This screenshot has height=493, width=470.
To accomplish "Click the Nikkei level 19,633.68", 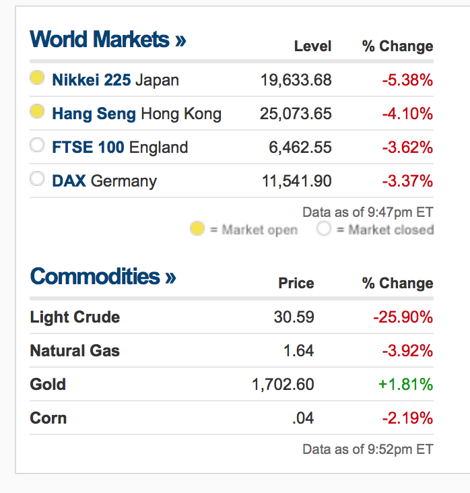I will click(x=296, y=80).
